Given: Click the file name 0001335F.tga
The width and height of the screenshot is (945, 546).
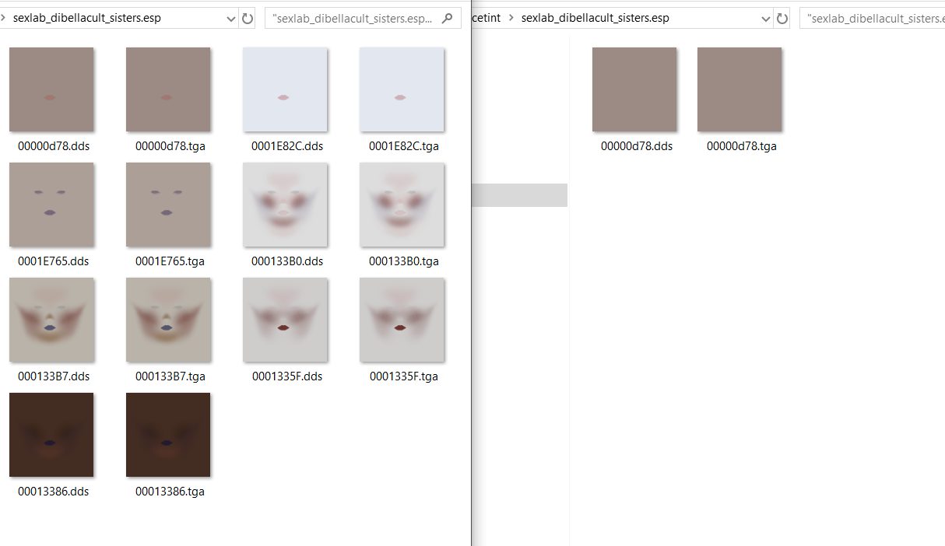Looking at the screenshot, I should (x=404, y=376).
